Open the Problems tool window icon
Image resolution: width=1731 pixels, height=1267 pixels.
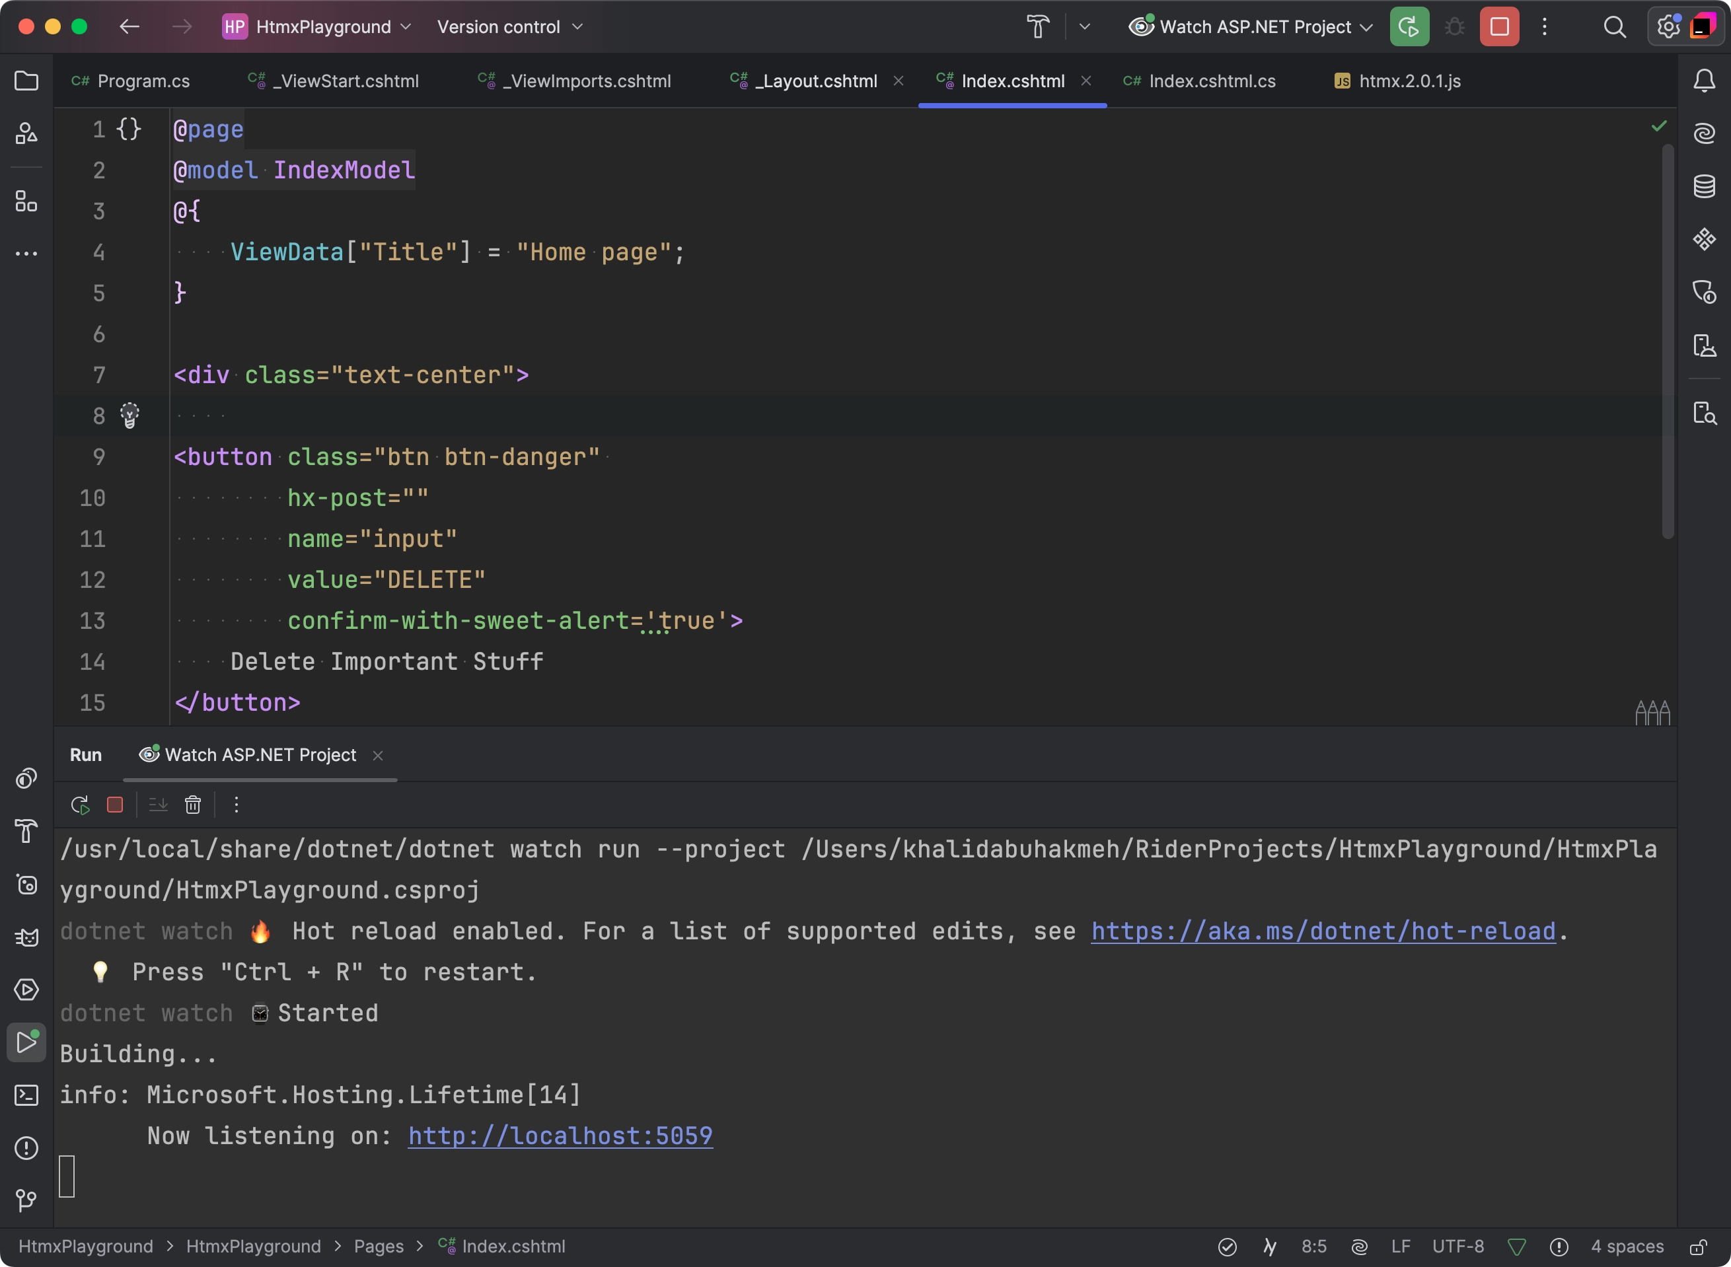(26, 1147)
